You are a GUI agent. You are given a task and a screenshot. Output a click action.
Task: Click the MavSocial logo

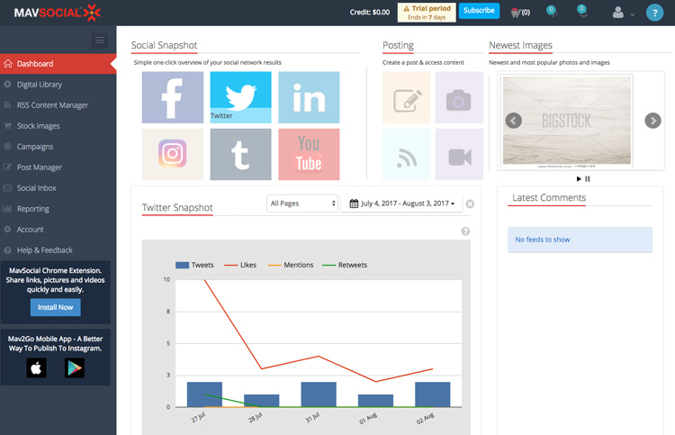[58, 13]
